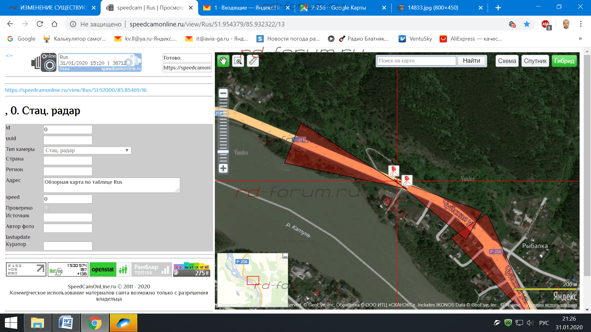The height and width of the screenshot is (332, 591).
Task: Open Chrome menu with three dots
Action: tap(581, 24)
